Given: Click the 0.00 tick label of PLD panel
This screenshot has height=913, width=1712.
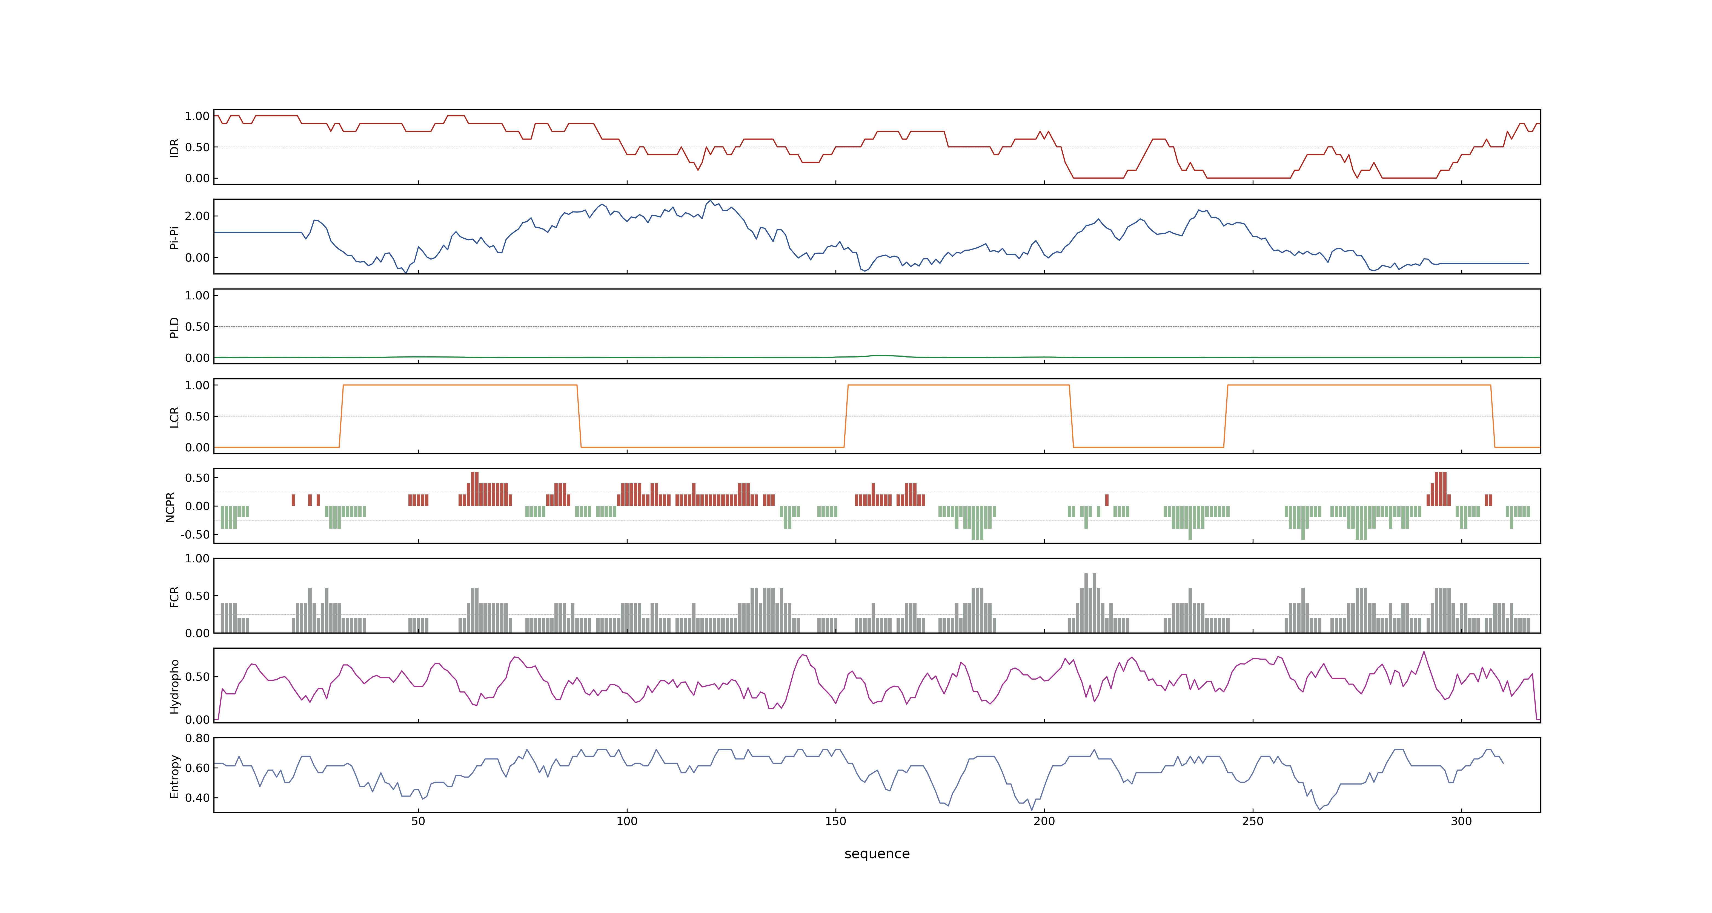Looking at the screenshot, I should (x=197, y=357).
